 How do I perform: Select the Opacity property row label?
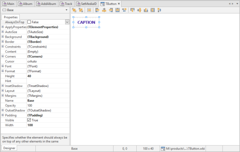click(11, 105)
